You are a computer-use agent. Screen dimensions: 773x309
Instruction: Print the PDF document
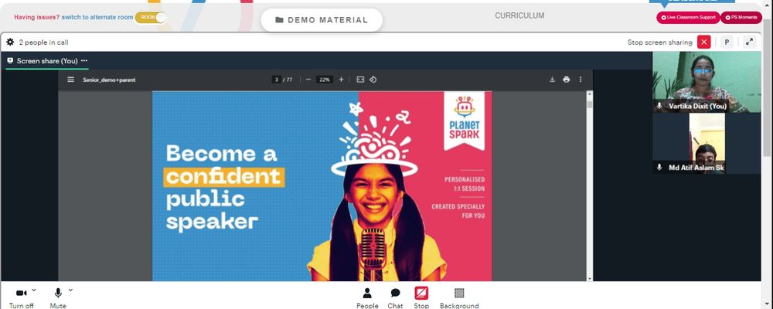(567, 80)
